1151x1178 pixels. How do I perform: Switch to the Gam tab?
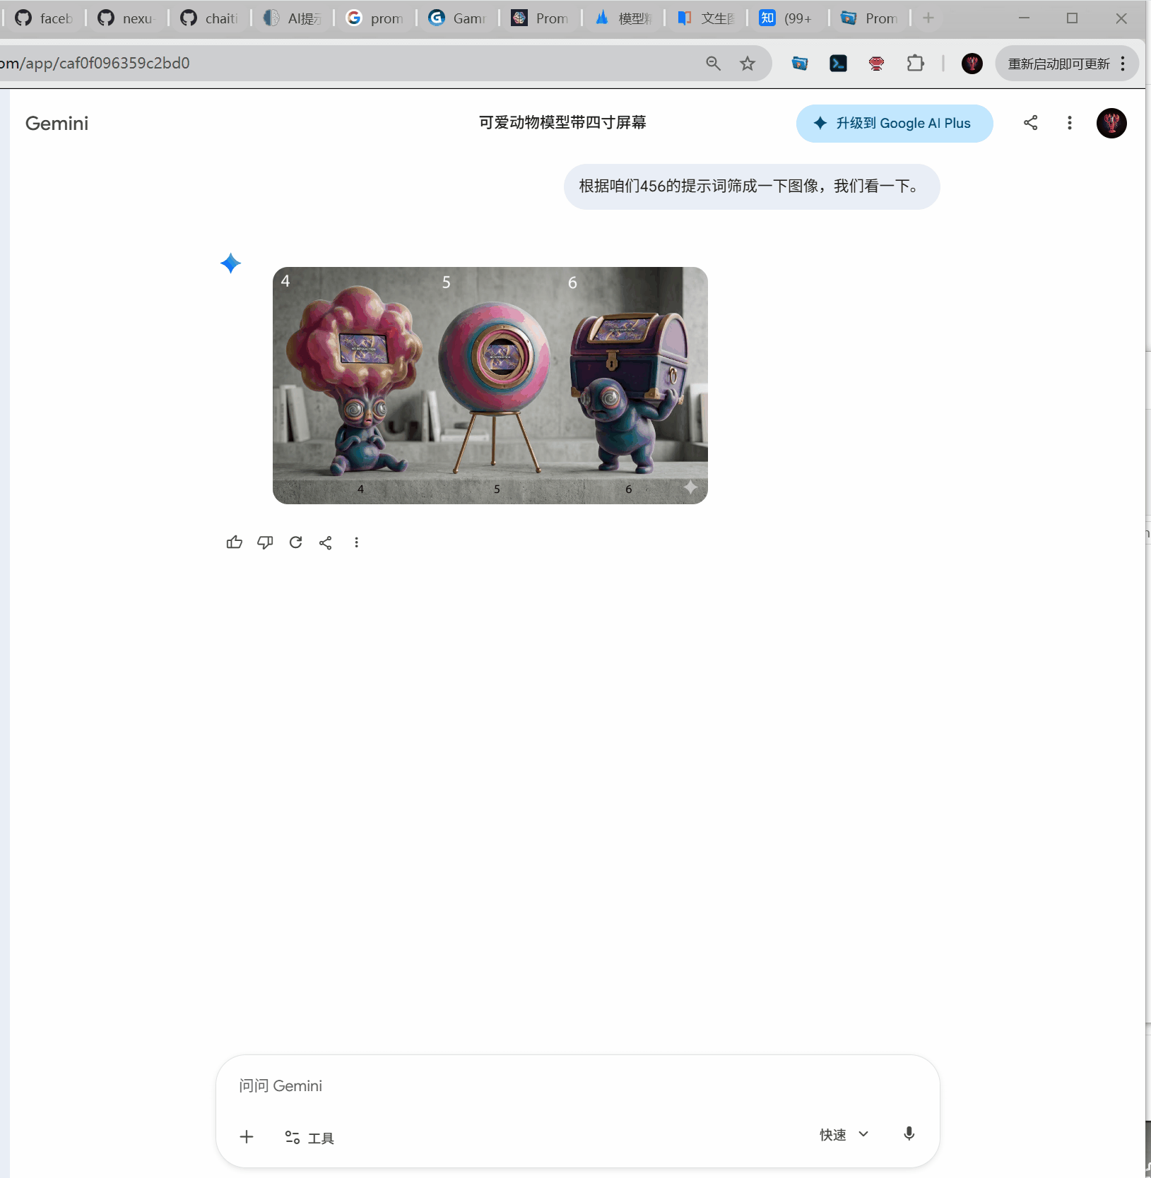(458, 18)
